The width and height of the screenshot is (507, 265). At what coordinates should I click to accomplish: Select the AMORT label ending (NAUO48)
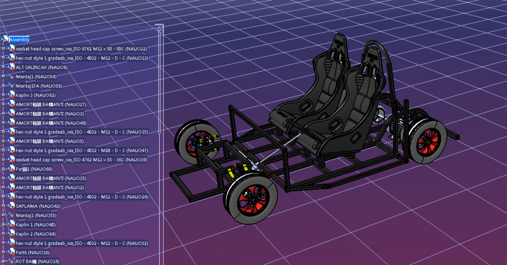point(51,123)
